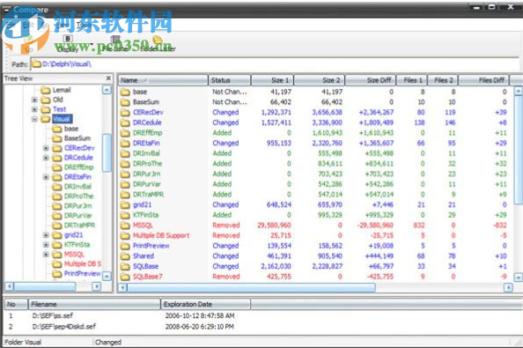Click the grid21 folder icon in list

125,205
